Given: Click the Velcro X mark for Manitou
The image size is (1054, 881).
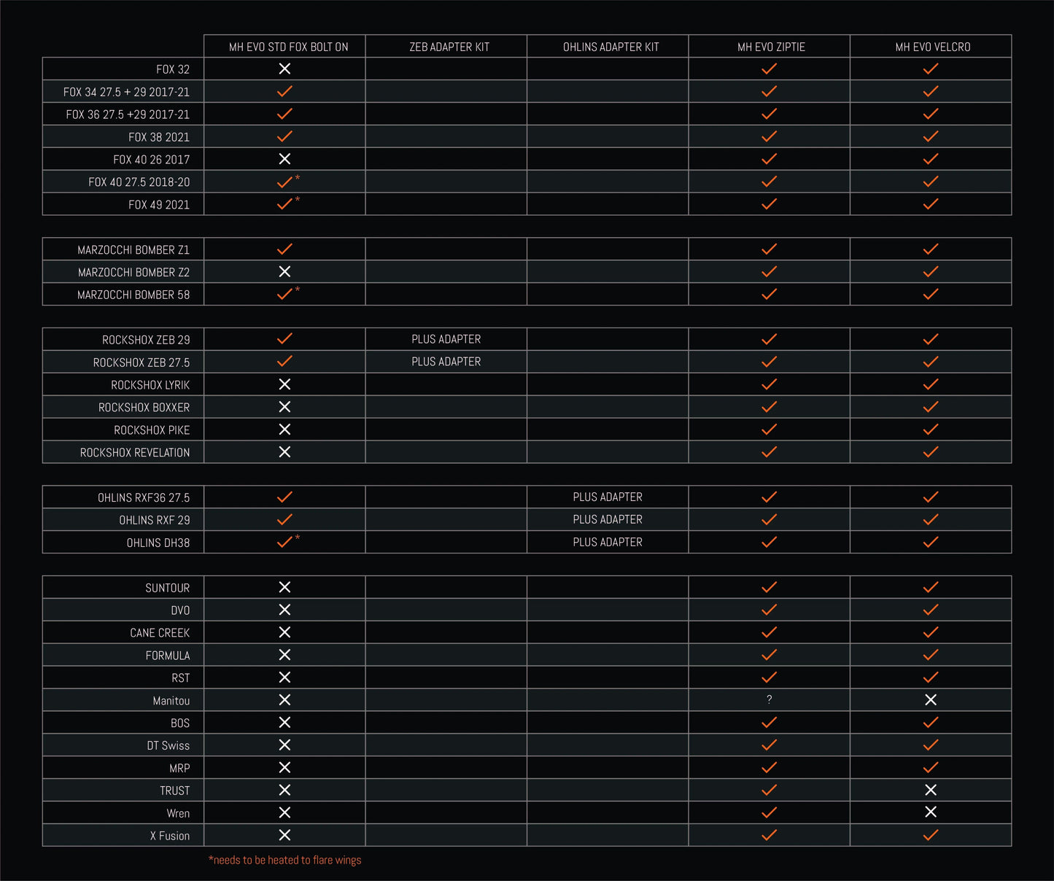Looking at the screenshot, I should [x=931, y=700].
